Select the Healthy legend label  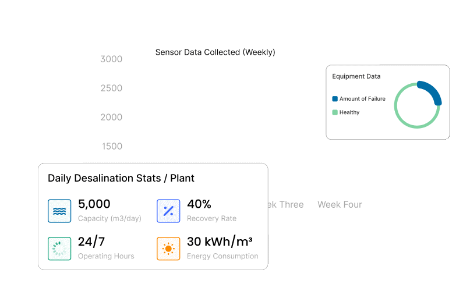point(349,112)
